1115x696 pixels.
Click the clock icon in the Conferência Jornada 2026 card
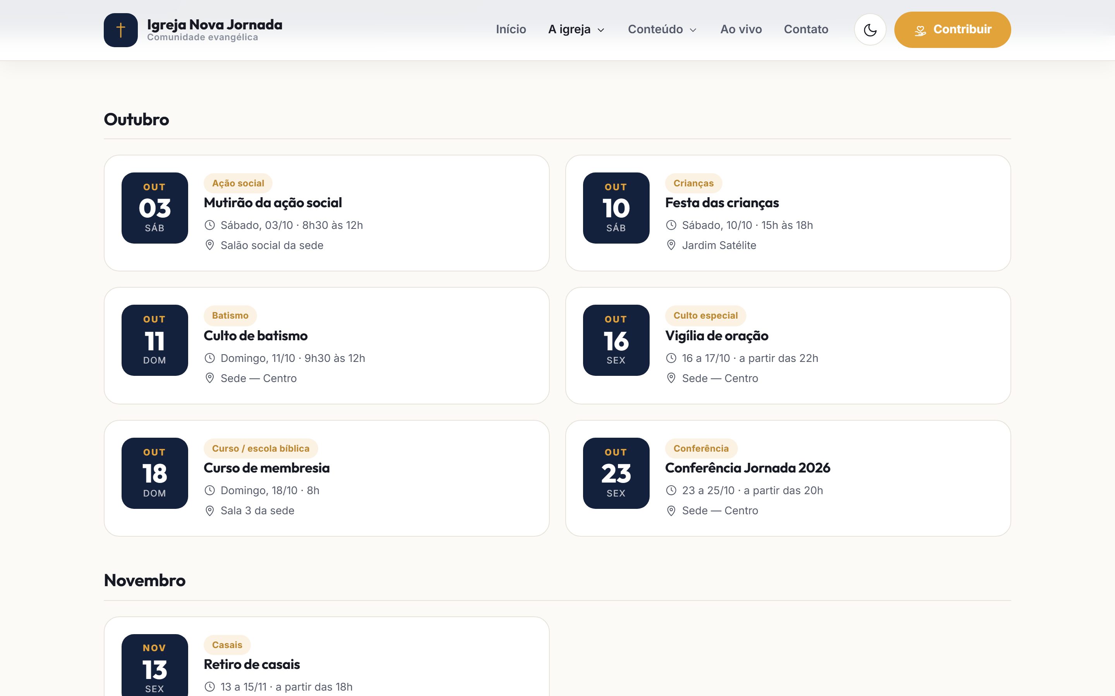671,490
